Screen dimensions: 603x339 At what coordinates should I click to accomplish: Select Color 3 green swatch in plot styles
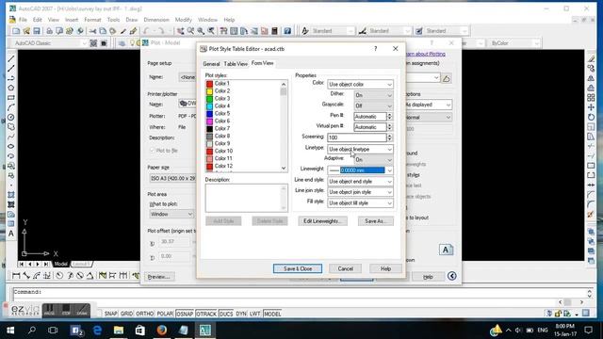coord(209,98)
